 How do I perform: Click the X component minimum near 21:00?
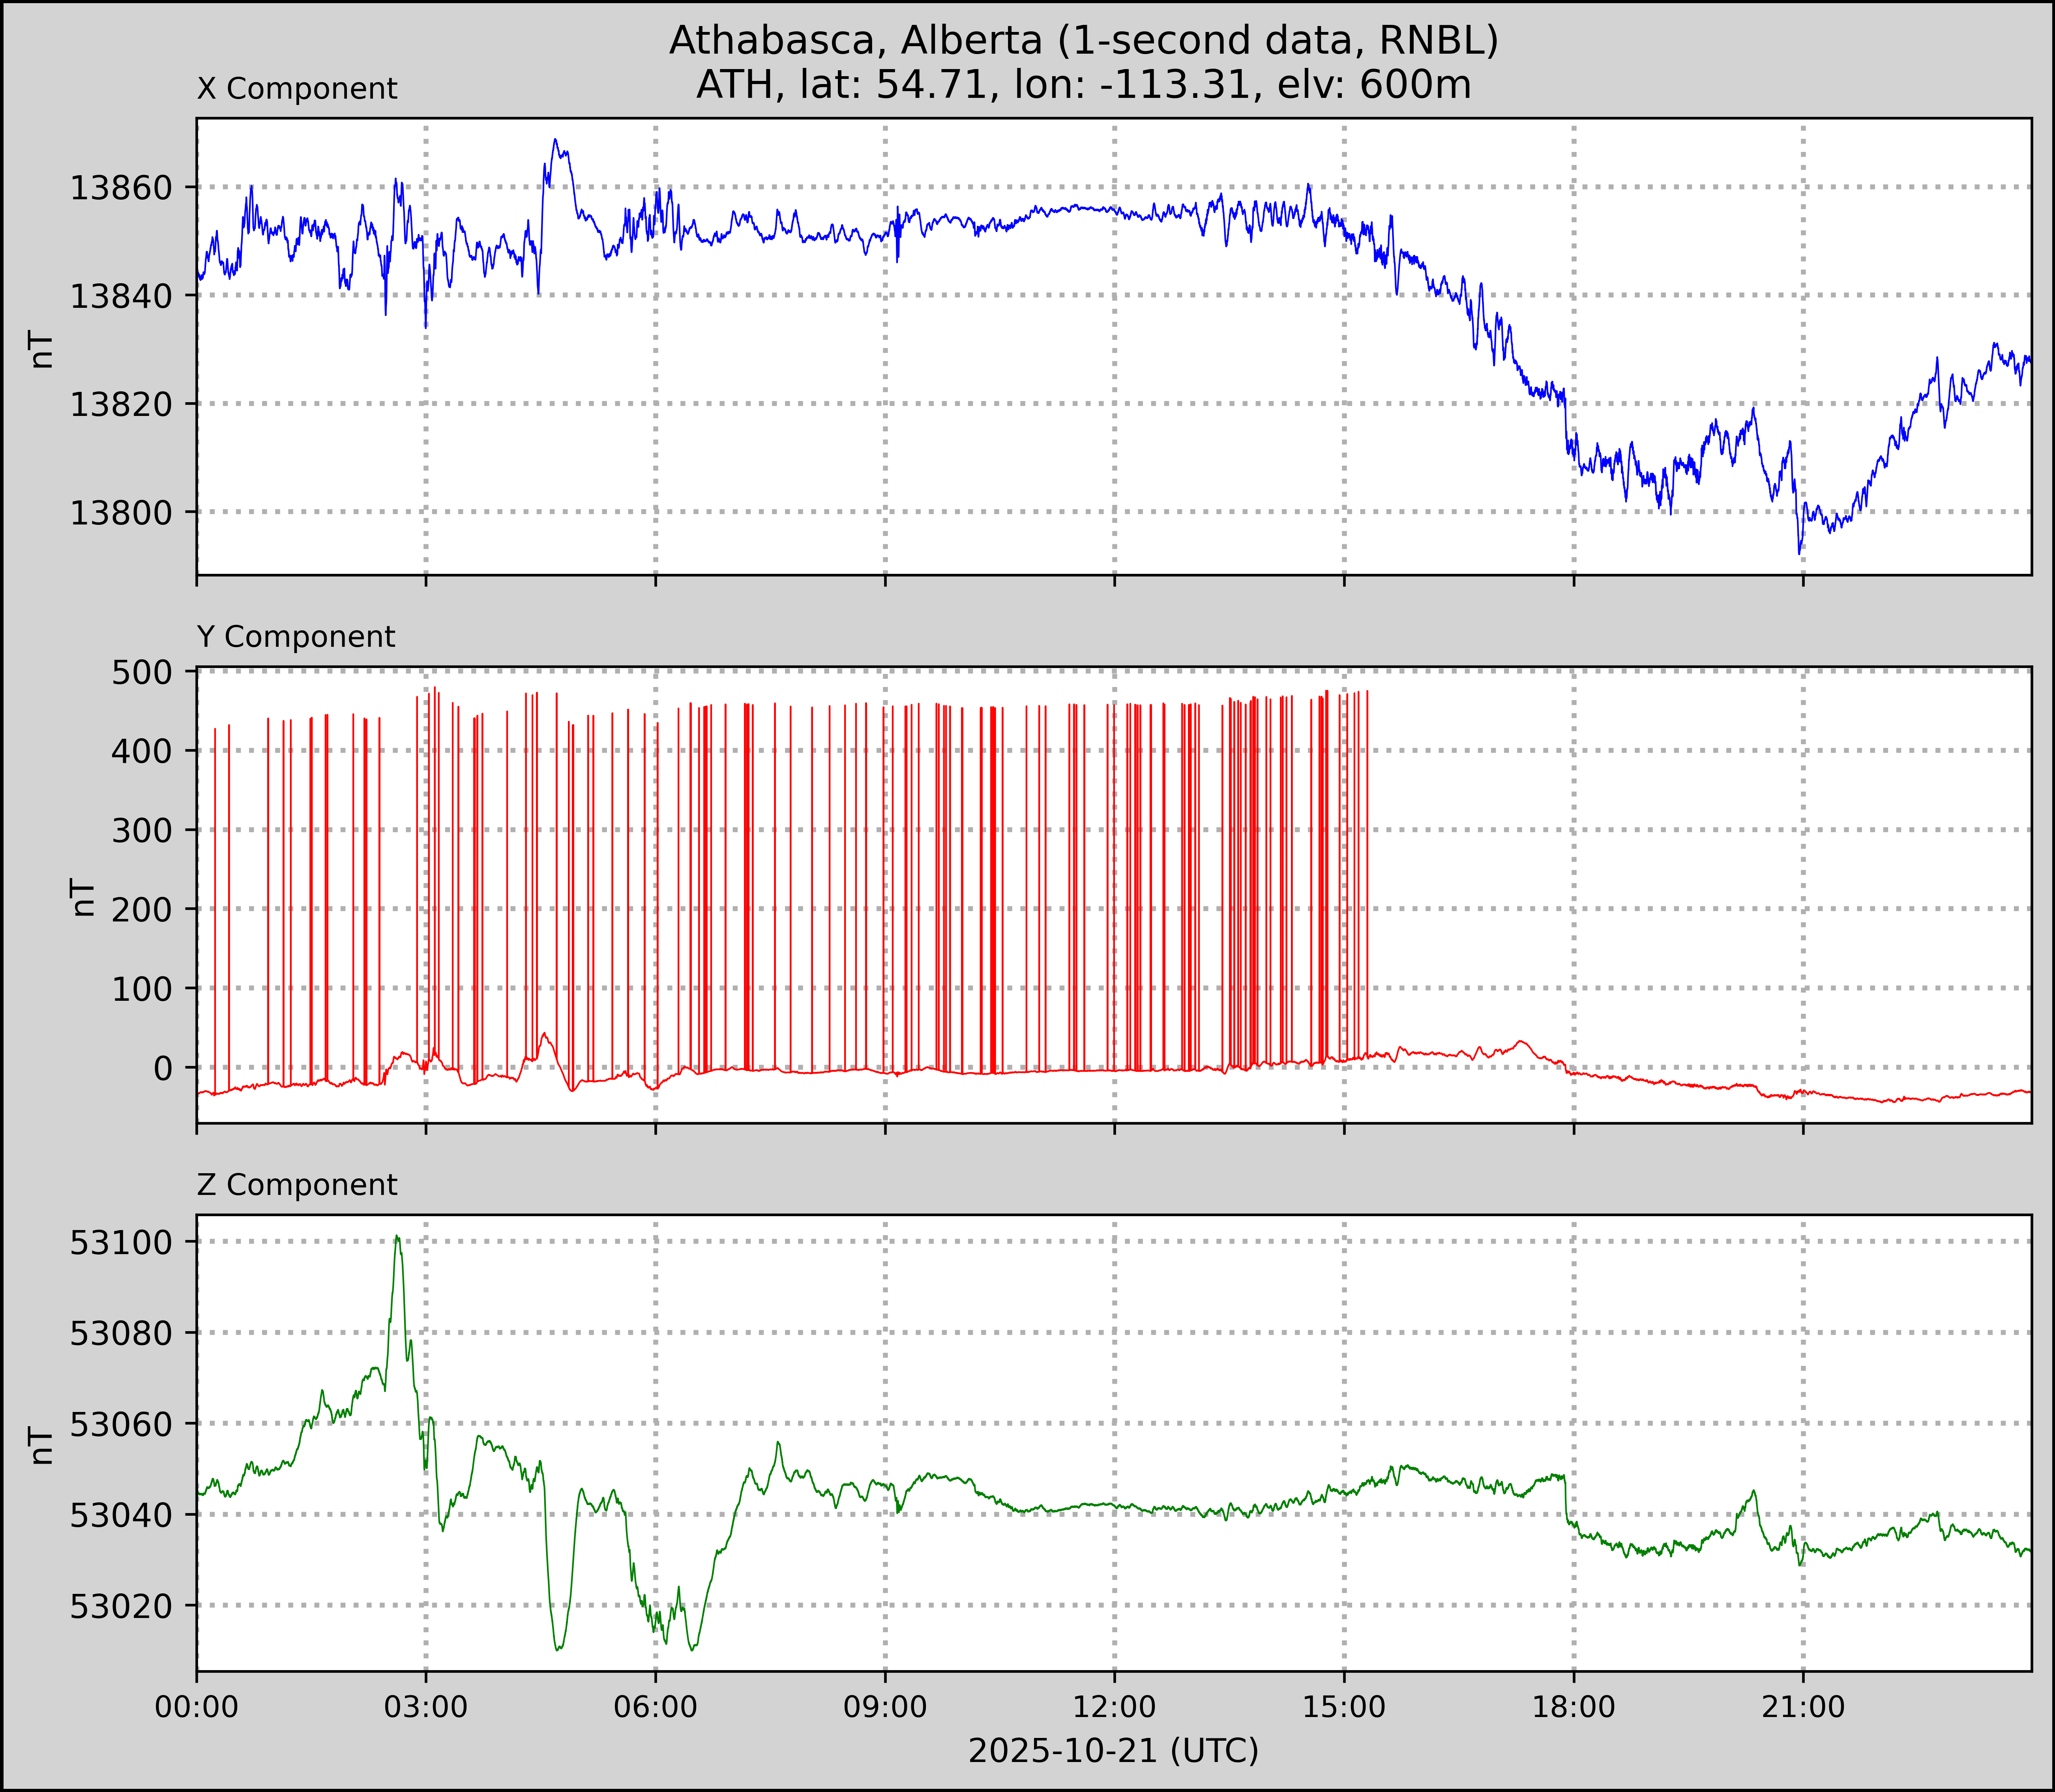1799,552
